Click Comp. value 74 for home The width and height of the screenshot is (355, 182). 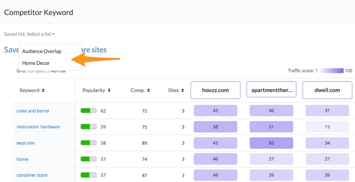[145, 159]
